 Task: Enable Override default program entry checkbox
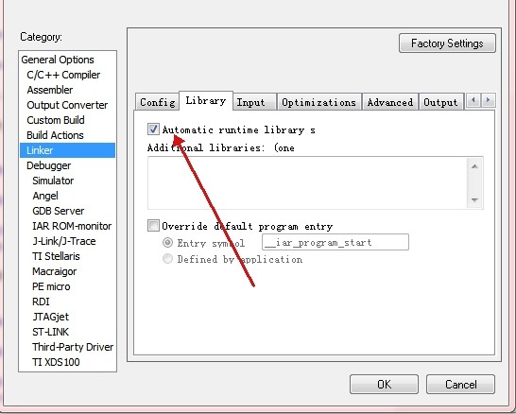point(153,226)
